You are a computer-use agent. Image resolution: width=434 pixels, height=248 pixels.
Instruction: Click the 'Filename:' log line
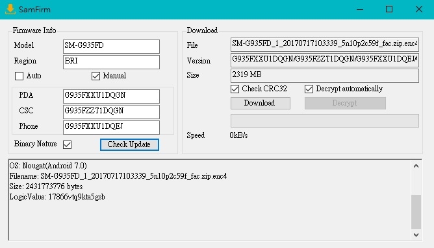(x=118, y=176)
